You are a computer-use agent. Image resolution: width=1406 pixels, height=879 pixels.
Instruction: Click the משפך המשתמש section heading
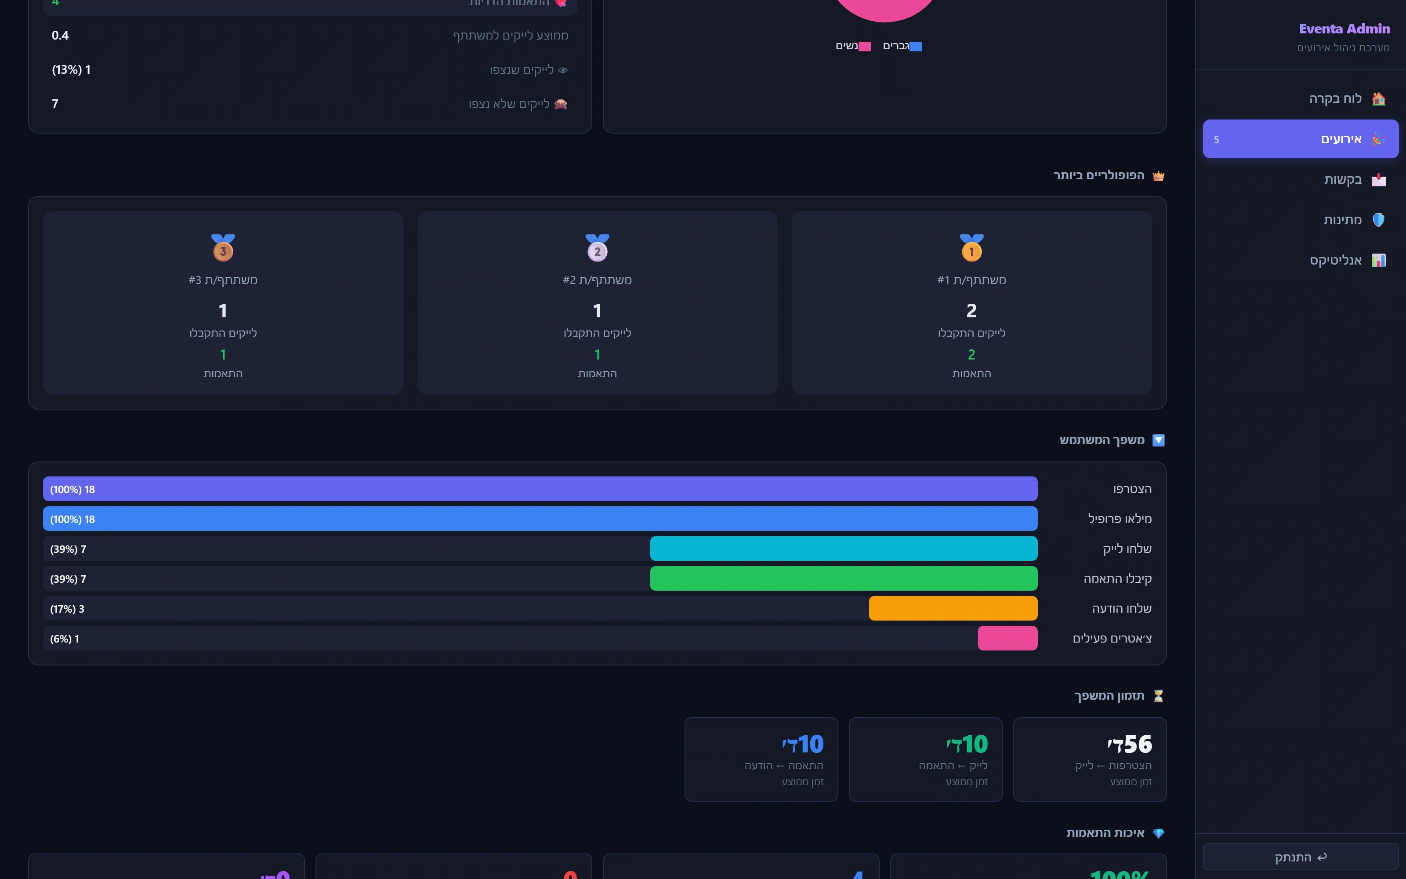click(1102, 440)
